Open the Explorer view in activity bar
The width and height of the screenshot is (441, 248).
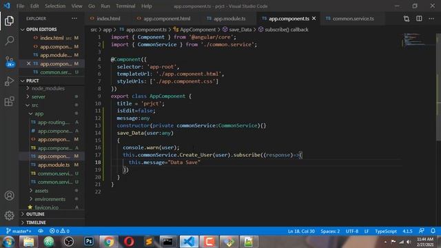[x=9, y=21]
